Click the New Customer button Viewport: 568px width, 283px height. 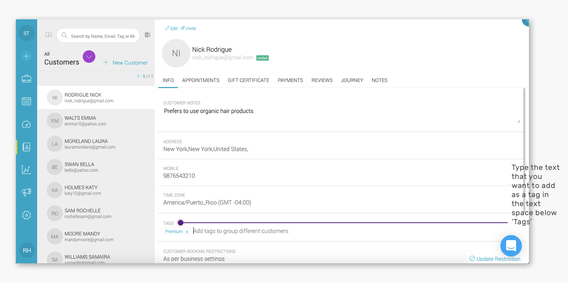click(x=125, y=63)
